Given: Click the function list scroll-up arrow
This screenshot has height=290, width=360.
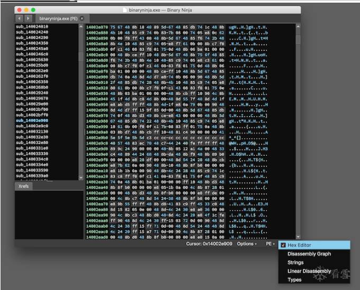Looking at the screenshot, I should pyautogui.click(x=81, y=26).
